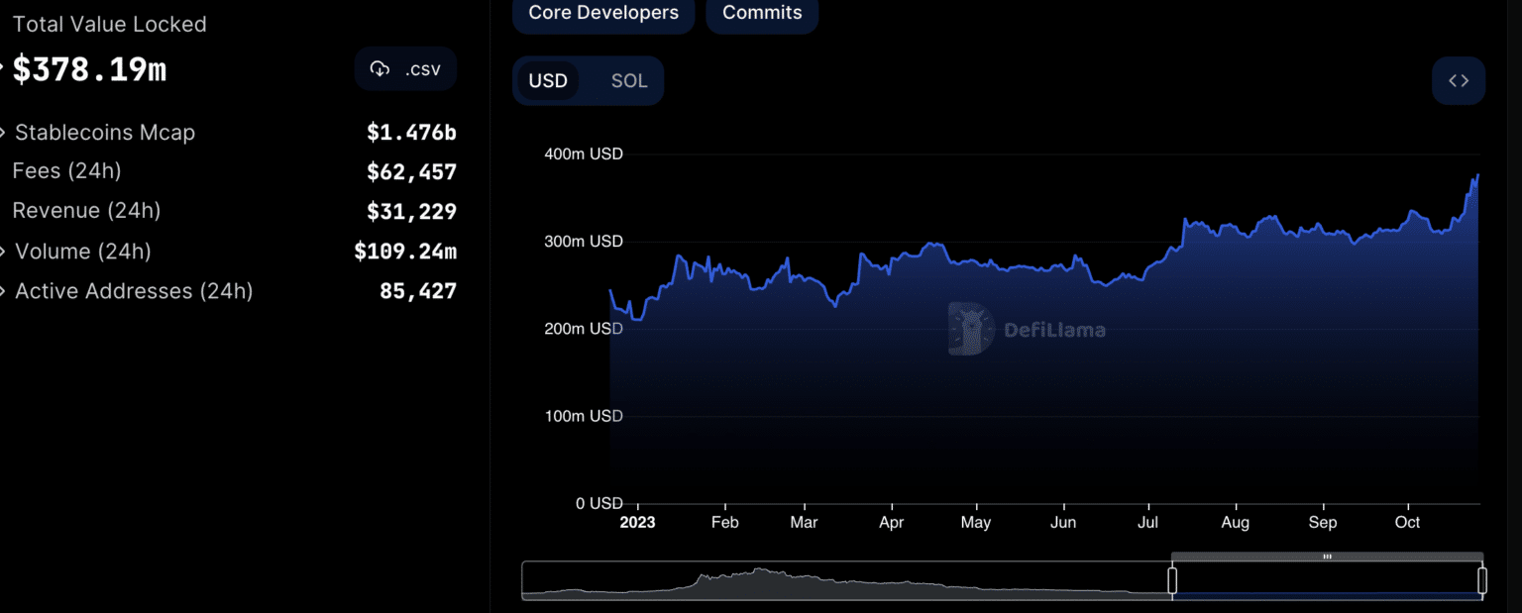Click the right handle of range slider
The width and height of the screenshot is (1522, 613).
(x=1482, y=580)
